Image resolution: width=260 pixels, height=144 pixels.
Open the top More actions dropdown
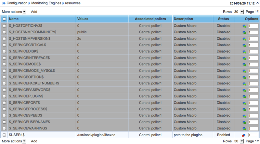click(14, 12)
